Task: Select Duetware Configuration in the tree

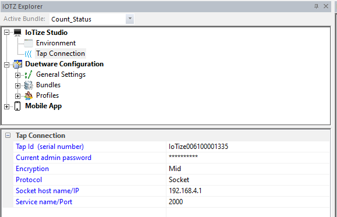Action: (64, 64)
